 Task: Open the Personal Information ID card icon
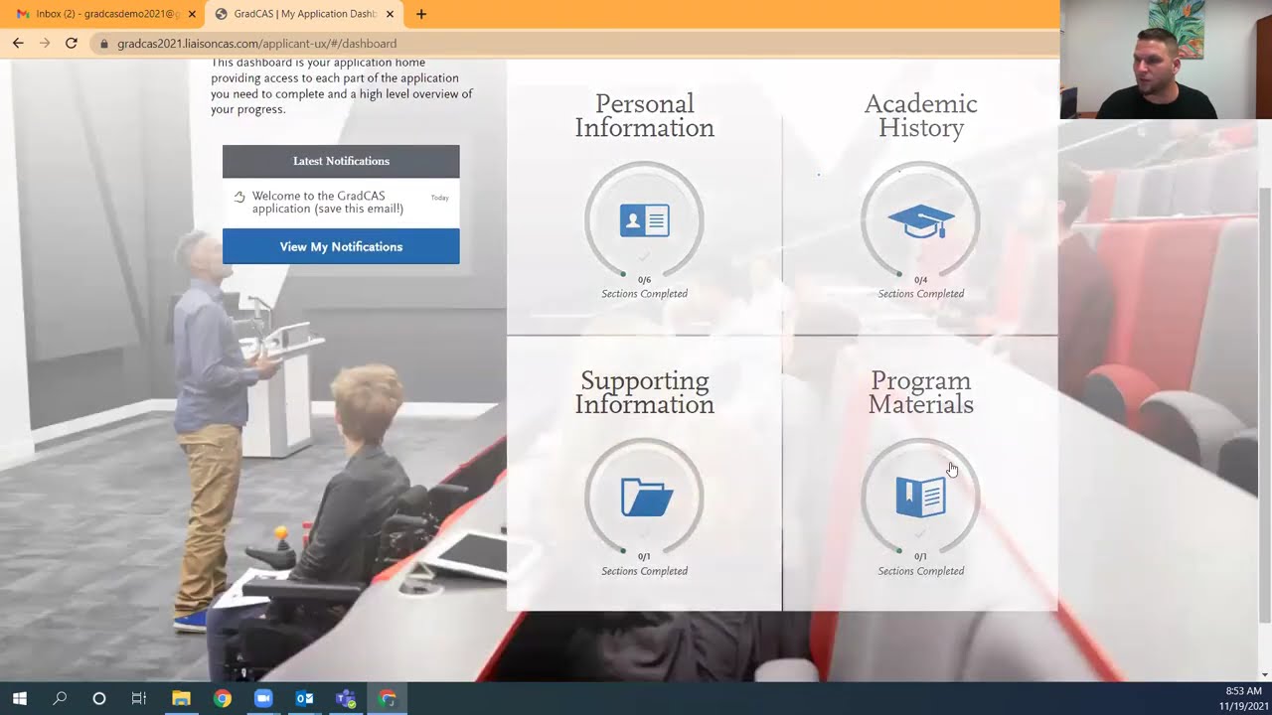tap(644, 220)
